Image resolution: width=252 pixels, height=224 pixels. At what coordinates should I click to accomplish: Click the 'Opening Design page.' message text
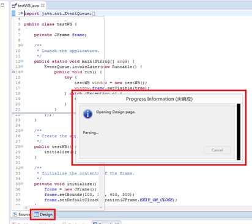click(x=116, y=112)
